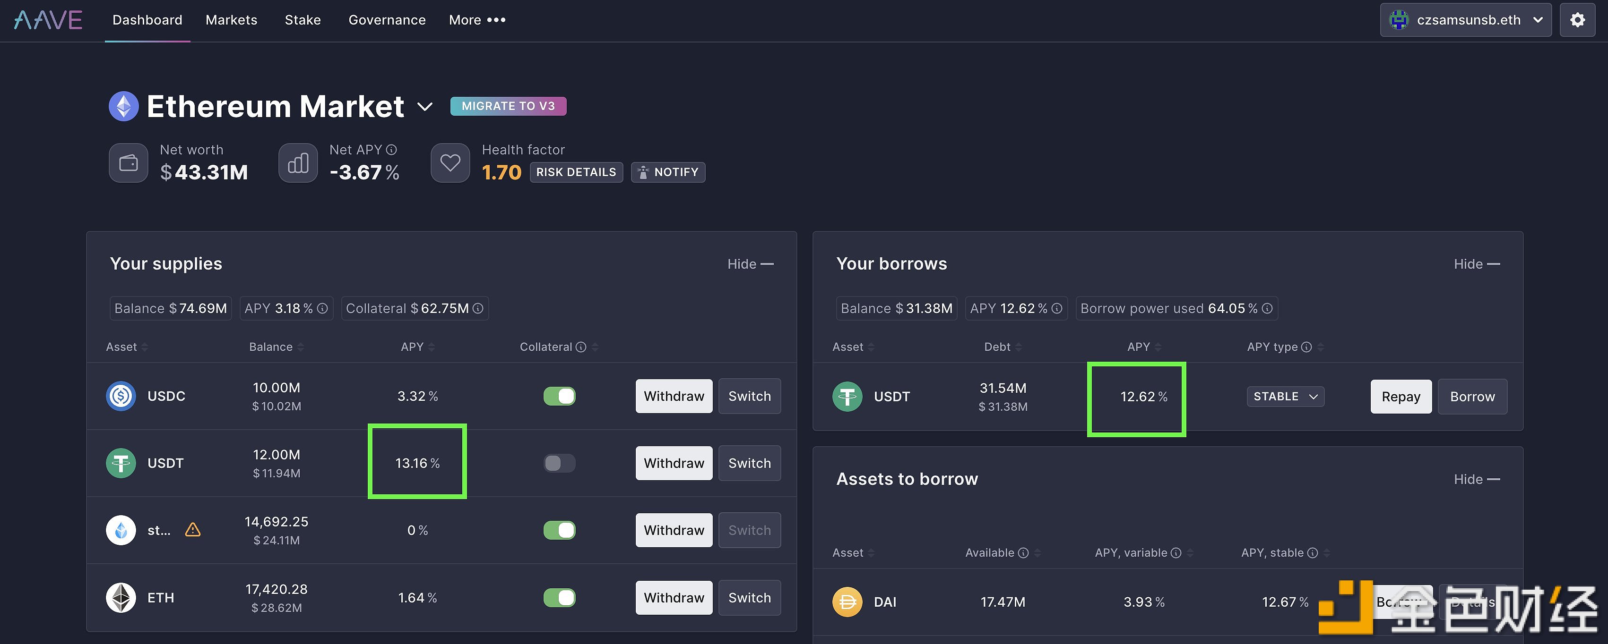Click health factor value 1.70
The height and width of the screenshot is (644, 1608).
[501, 172]
